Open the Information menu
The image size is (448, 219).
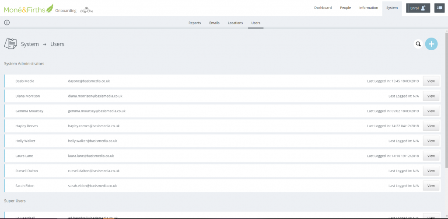(368, 8)
